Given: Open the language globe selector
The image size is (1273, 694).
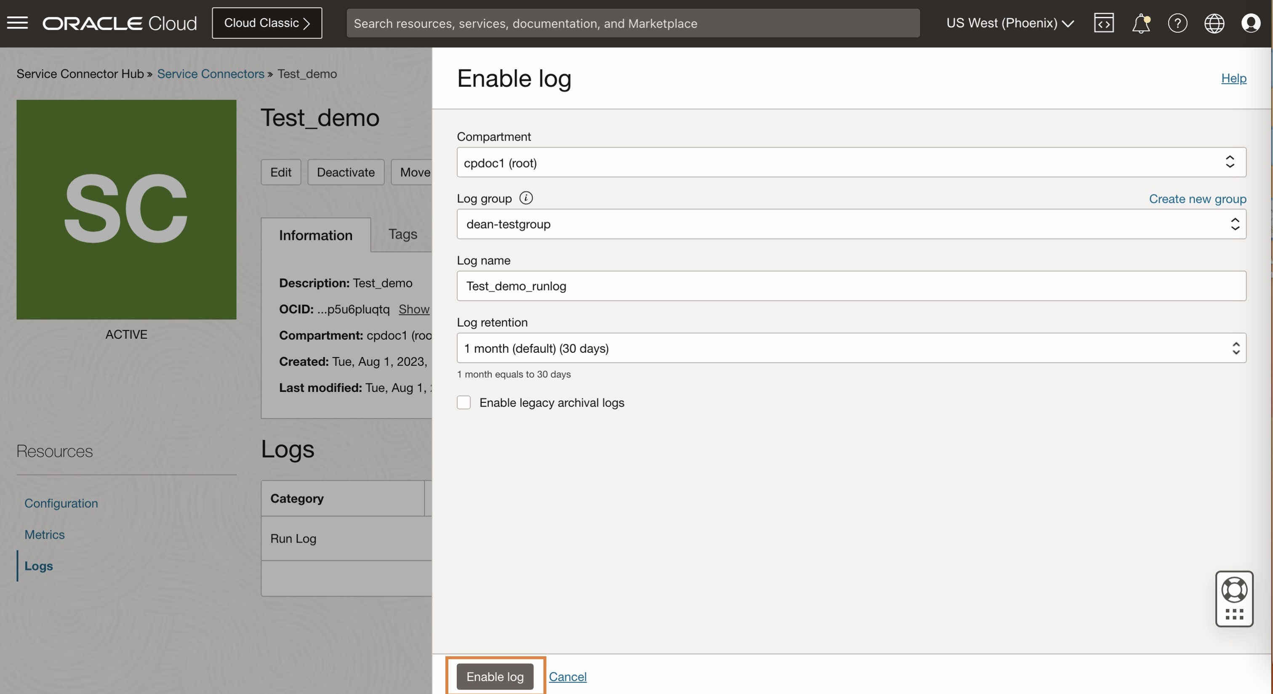Looking at the screenshot, I should tap(1214, 23).
